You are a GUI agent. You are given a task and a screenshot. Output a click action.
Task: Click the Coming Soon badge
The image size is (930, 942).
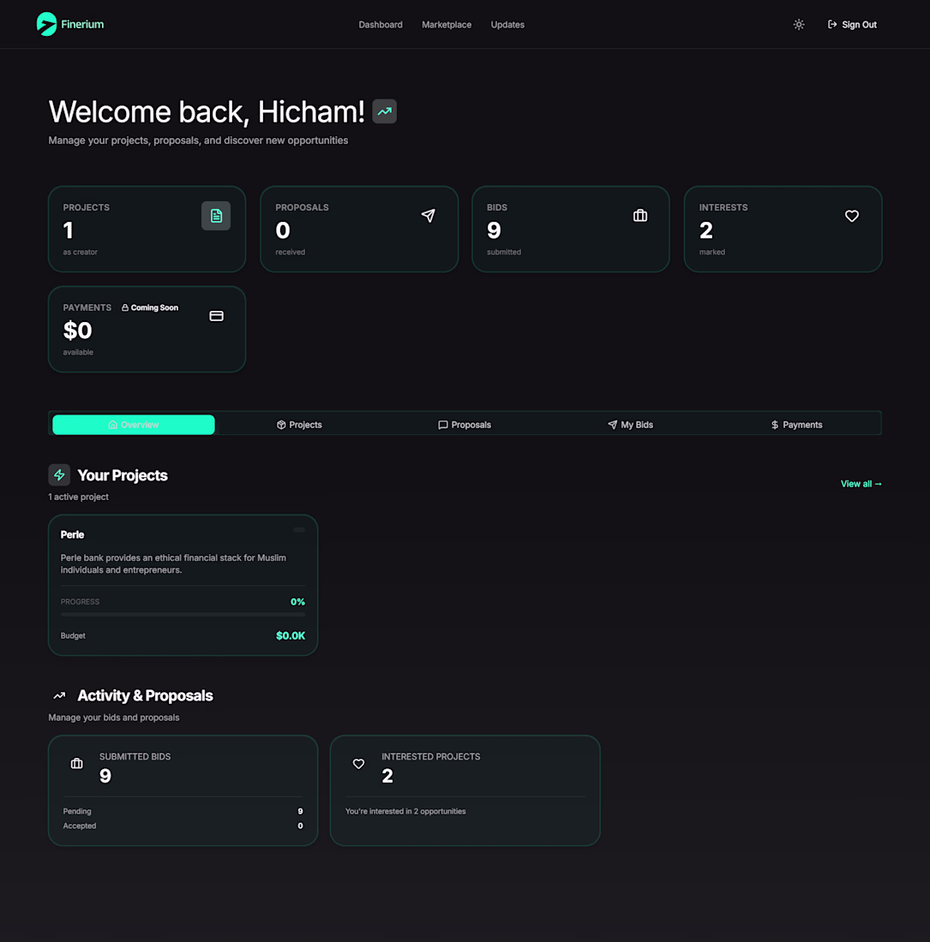pyautogui.click(x=150, y=307)
